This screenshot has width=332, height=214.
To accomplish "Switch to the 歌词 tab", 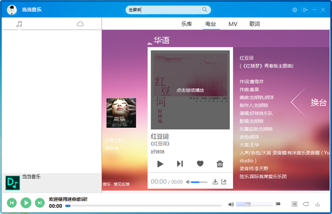I will coord(255,24).
